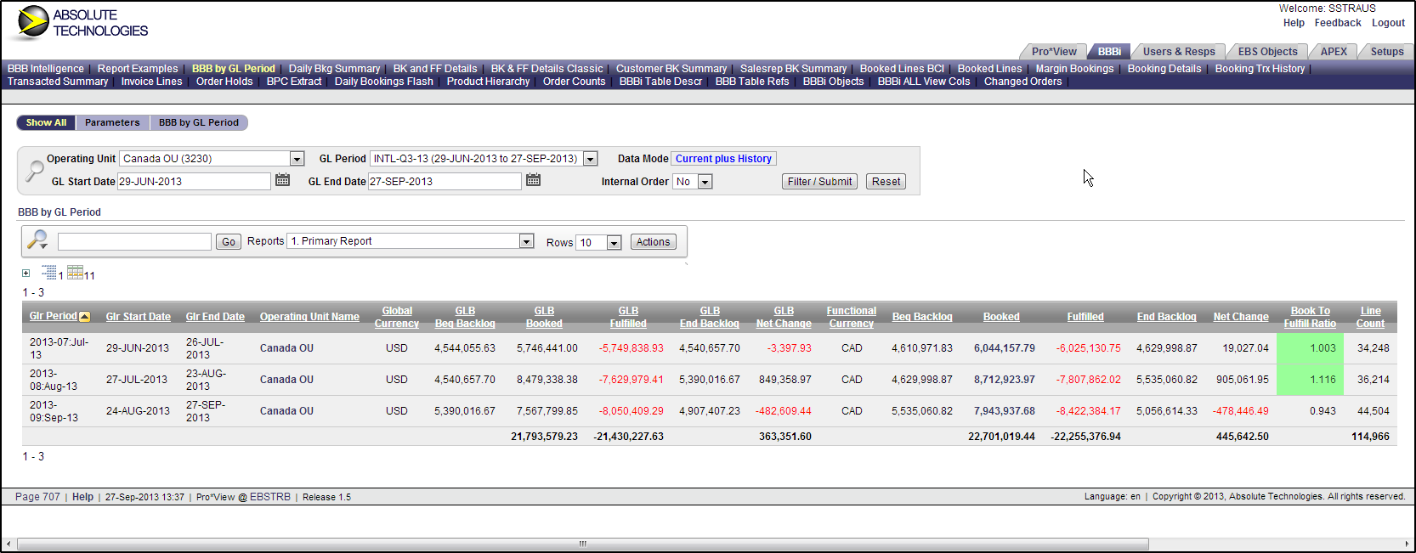The width and height of the screenshot is (1416, 553).
Task: Expand the report settings plus box
Action: pyautogui.click(x=25, y=274)
